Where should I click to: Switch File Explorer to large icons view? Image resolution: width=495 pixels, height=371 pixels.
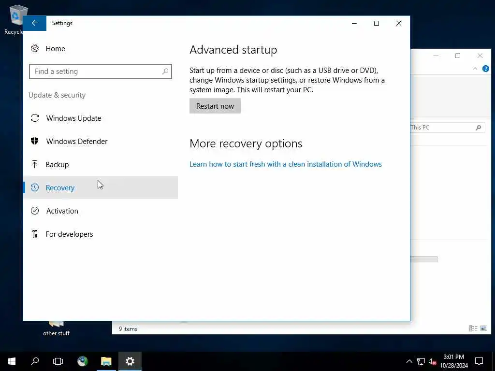pyautogui.click(x=483, y=328)
